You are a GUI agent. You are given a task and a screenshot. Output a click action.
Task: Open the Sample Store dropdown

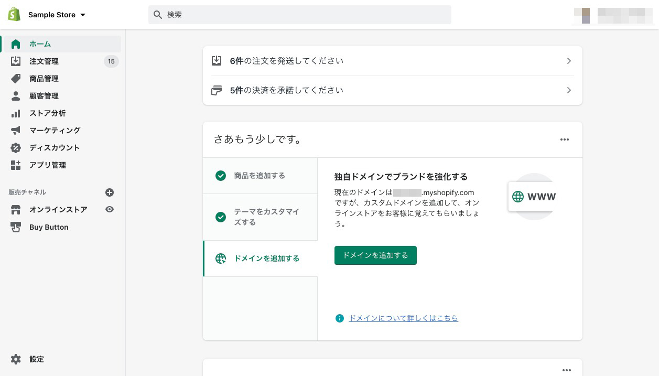click(x=57, y=15)
